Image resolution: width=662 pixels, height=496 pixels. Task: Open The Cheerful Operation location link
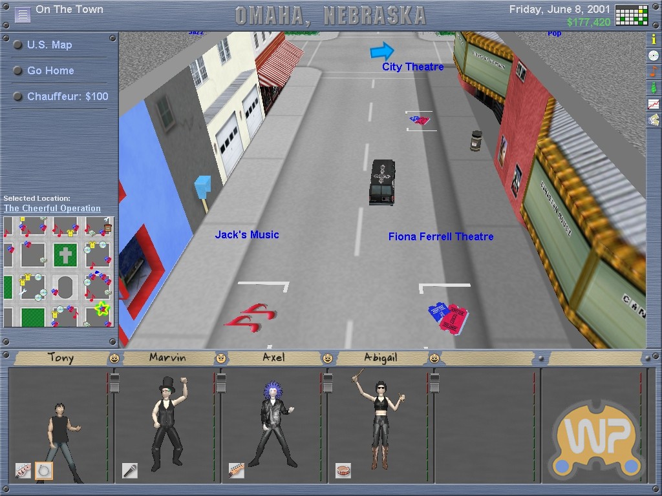tap(52, 209)
